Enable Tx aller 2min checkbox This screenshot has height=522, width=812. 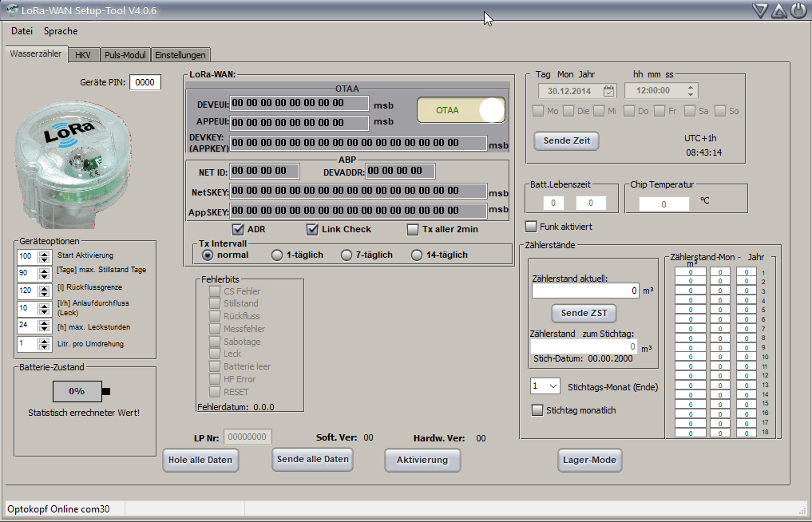pos(413,229)
